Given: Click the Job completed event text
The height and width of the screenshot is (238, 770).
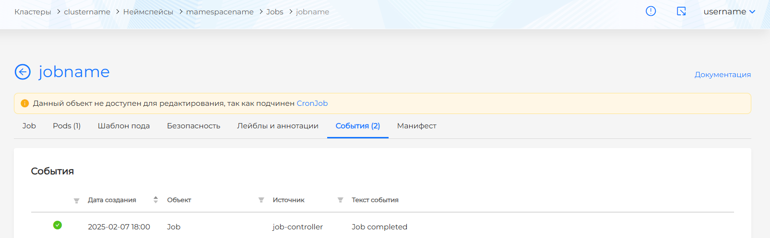Looking at the screenshot, I should coord(379,227).
